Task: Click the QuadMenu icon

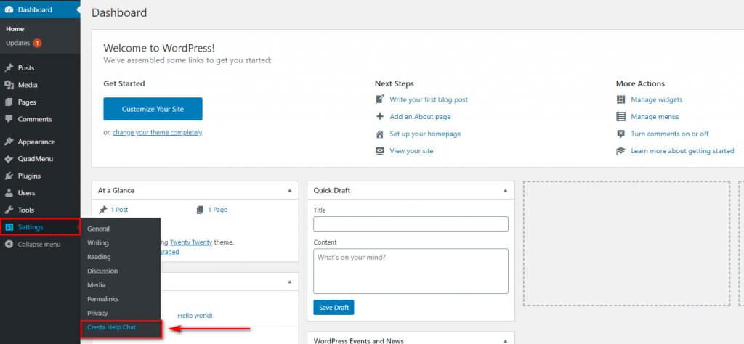Action: (x=9, y=159)
